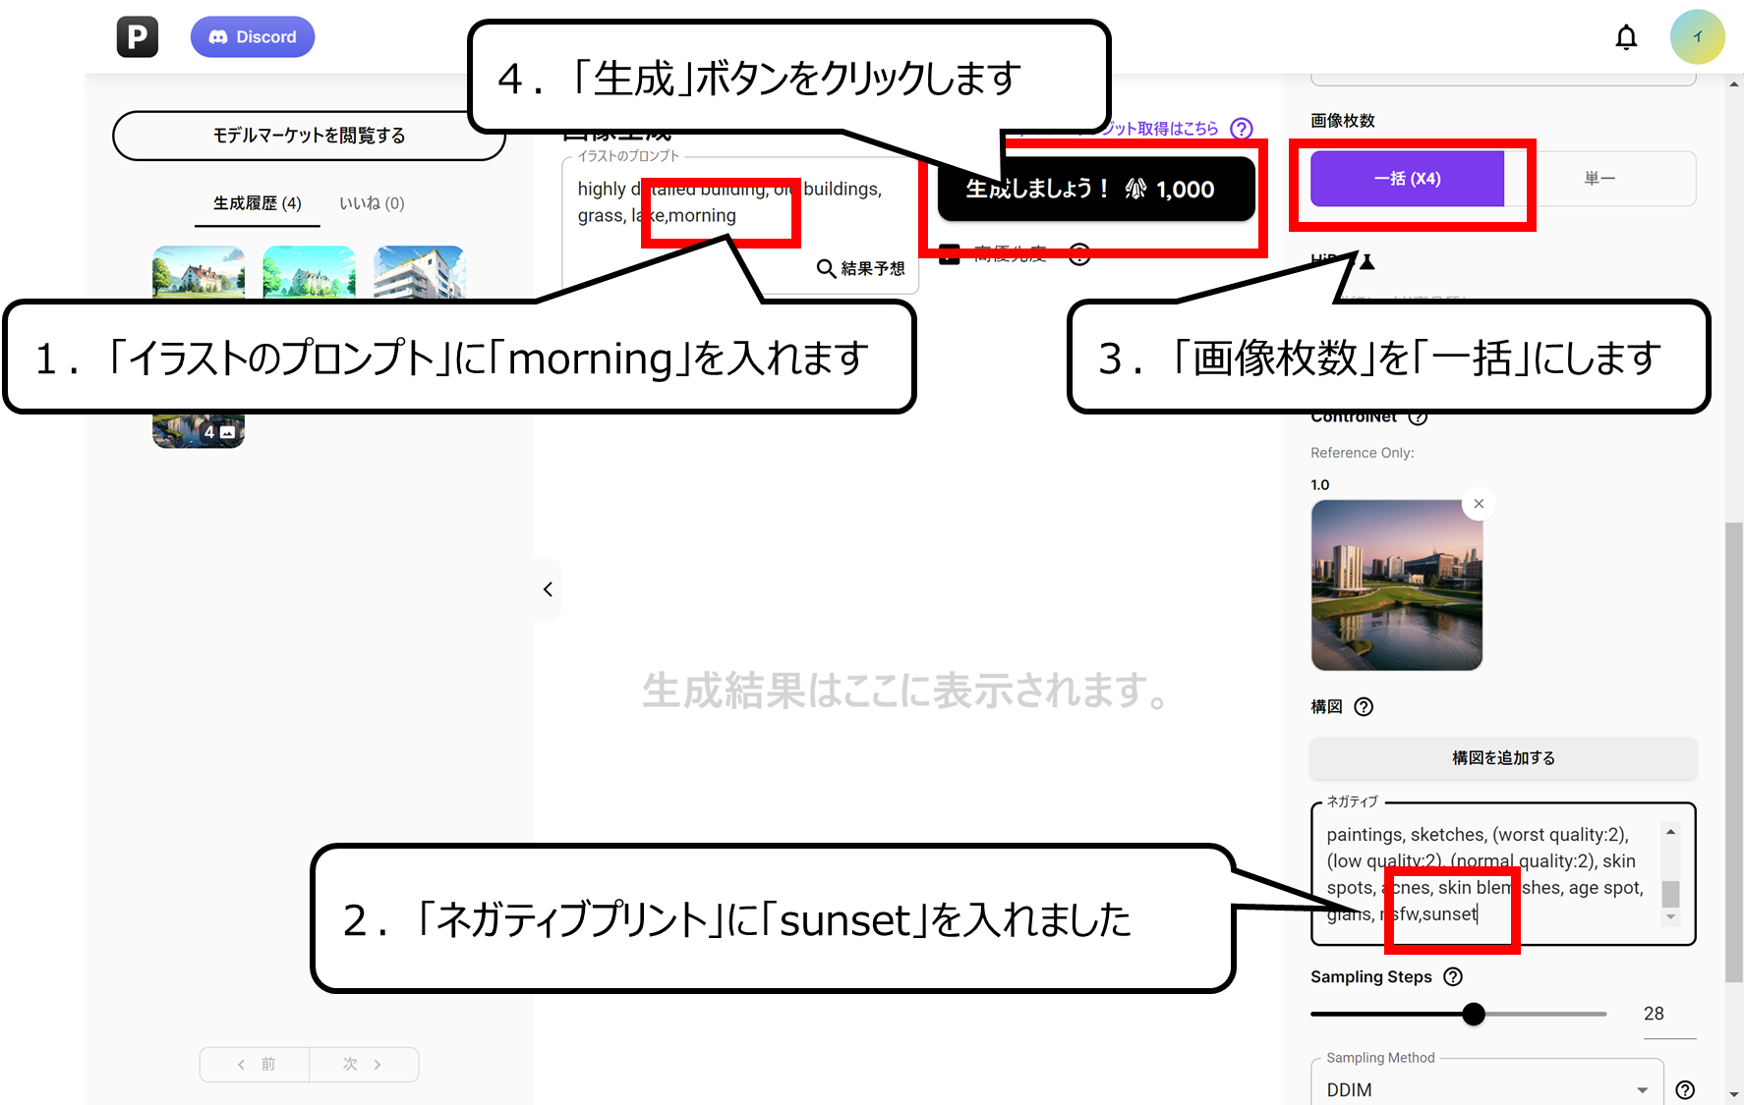Click the Sampling Steps slider handle
Viewport: 1744px width, 1105px height.
[1473, 1014]
